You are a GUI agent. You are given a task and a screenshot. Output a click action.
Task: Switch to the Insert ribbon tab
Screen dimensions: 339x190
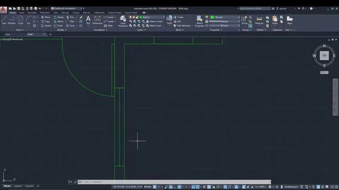coord(21,13)
